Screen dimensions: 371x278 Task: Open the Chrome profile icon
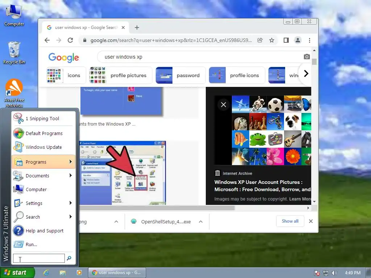point(298,40)
